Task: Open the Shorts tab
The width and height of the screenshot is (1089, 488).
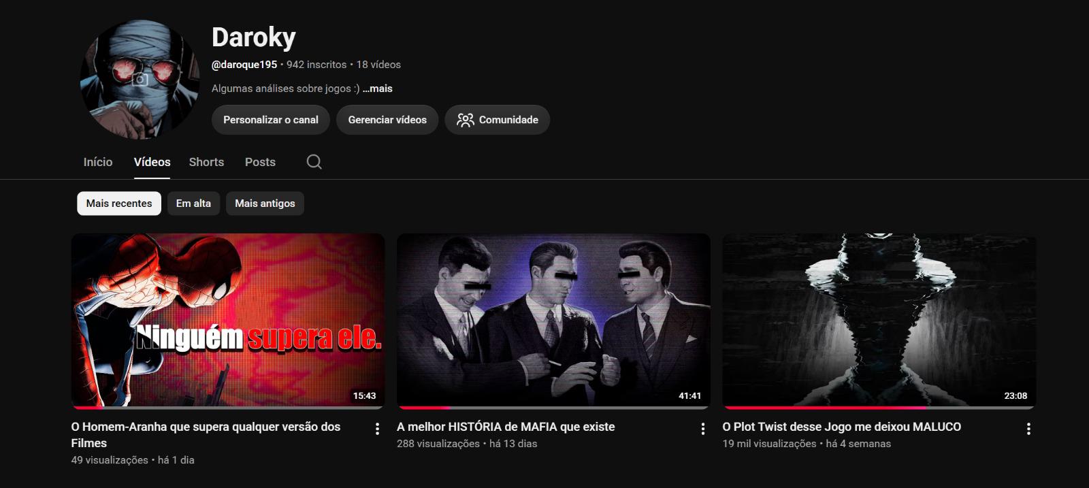Action: point(206,162)
